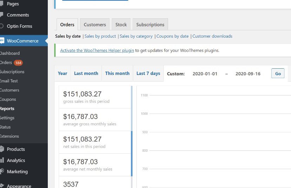Select Reports submenu item

[7, 108]
